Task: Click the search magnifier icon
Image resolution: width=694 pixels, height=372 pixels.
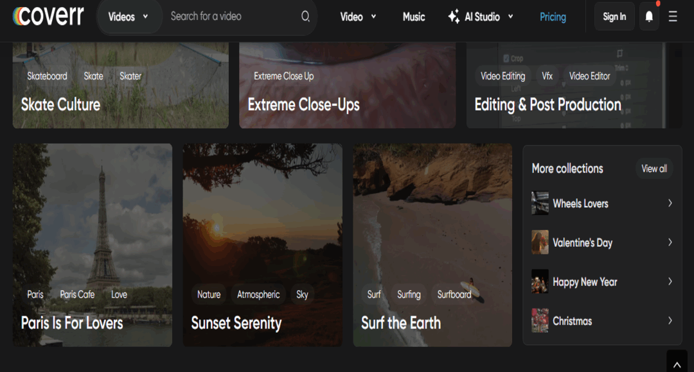Action: pos(305,17)
